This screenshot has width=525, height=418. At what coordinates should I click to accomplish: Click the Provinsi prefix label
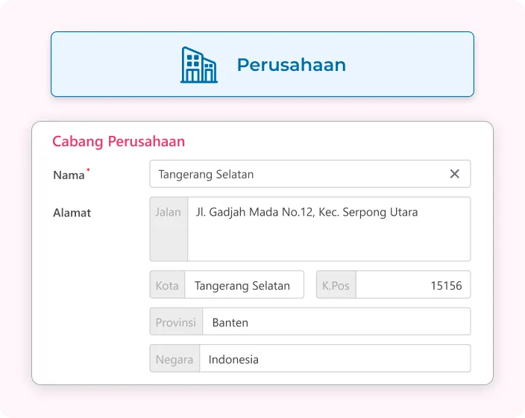click(x=176, y=322)
